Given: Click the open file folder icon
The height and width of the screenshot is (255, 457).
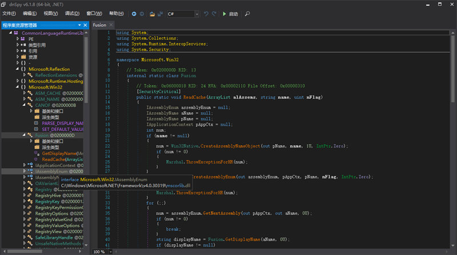Looking at the screenshot, I should 151,13.
